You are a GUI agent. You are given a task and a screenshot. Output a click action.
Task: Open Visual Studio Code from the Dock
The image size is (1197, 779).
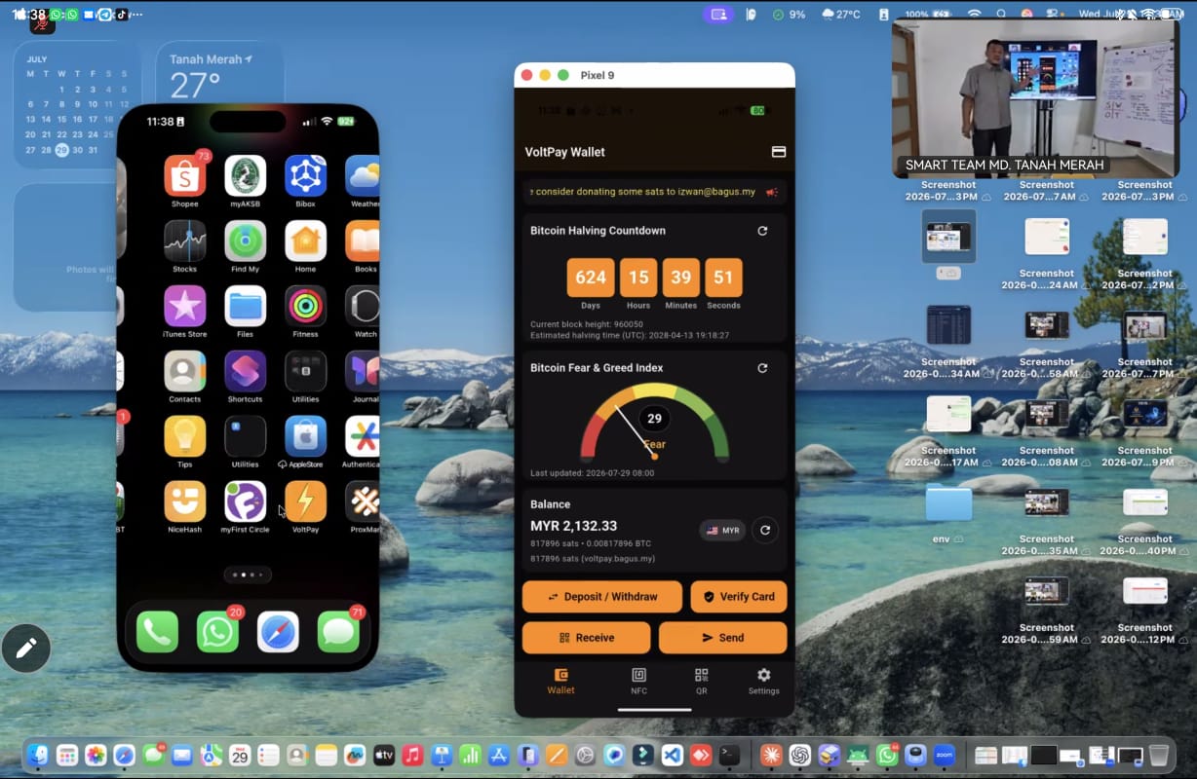point(672,755)
